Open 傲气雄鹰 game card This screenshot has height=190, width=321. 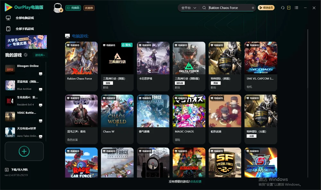coord(153,119)
